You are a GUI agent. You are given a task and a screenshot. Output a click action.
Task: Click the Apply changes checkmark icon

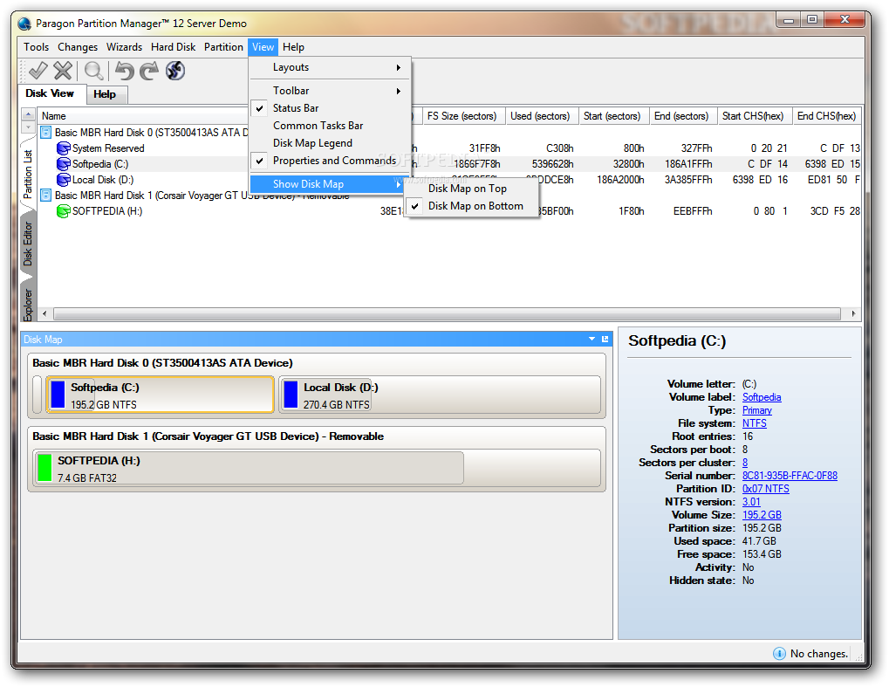[x=38, y=71]
